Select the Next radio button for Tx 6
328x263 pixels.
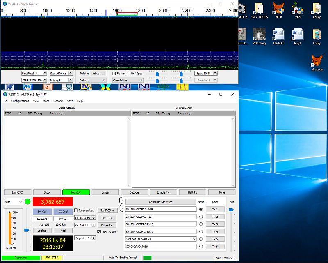click(201, 247)
